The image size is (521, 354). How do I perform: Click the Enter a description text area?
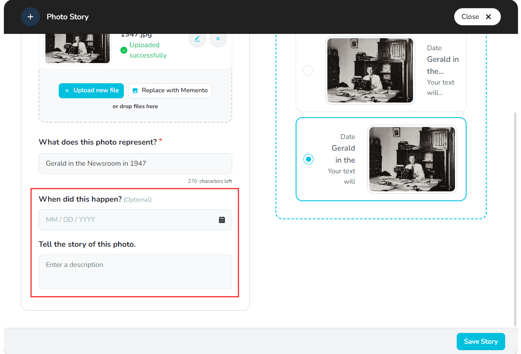[x=135, y=271]
